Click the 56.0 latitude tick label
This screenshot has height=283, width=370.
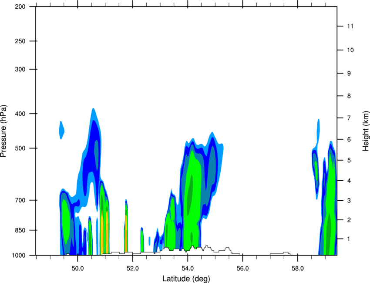coord(242,269)
